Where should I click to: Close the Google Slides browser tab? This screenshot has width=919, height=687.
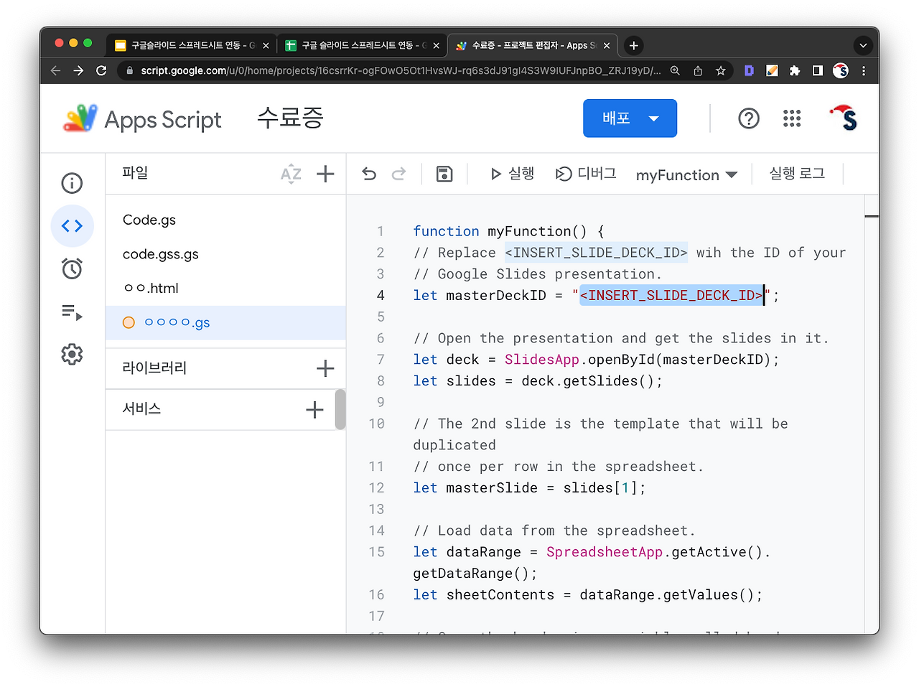pyautogui.click(x=266, y=45)
